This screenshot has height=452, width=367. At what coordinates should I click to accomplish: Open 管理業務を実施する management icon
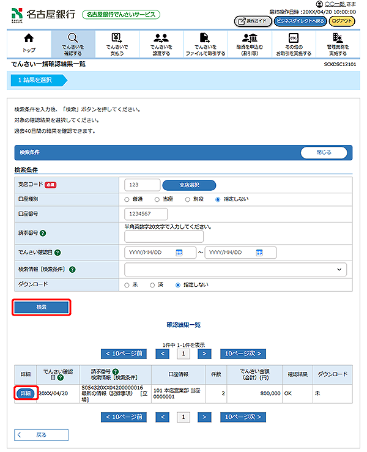[338, 38]
